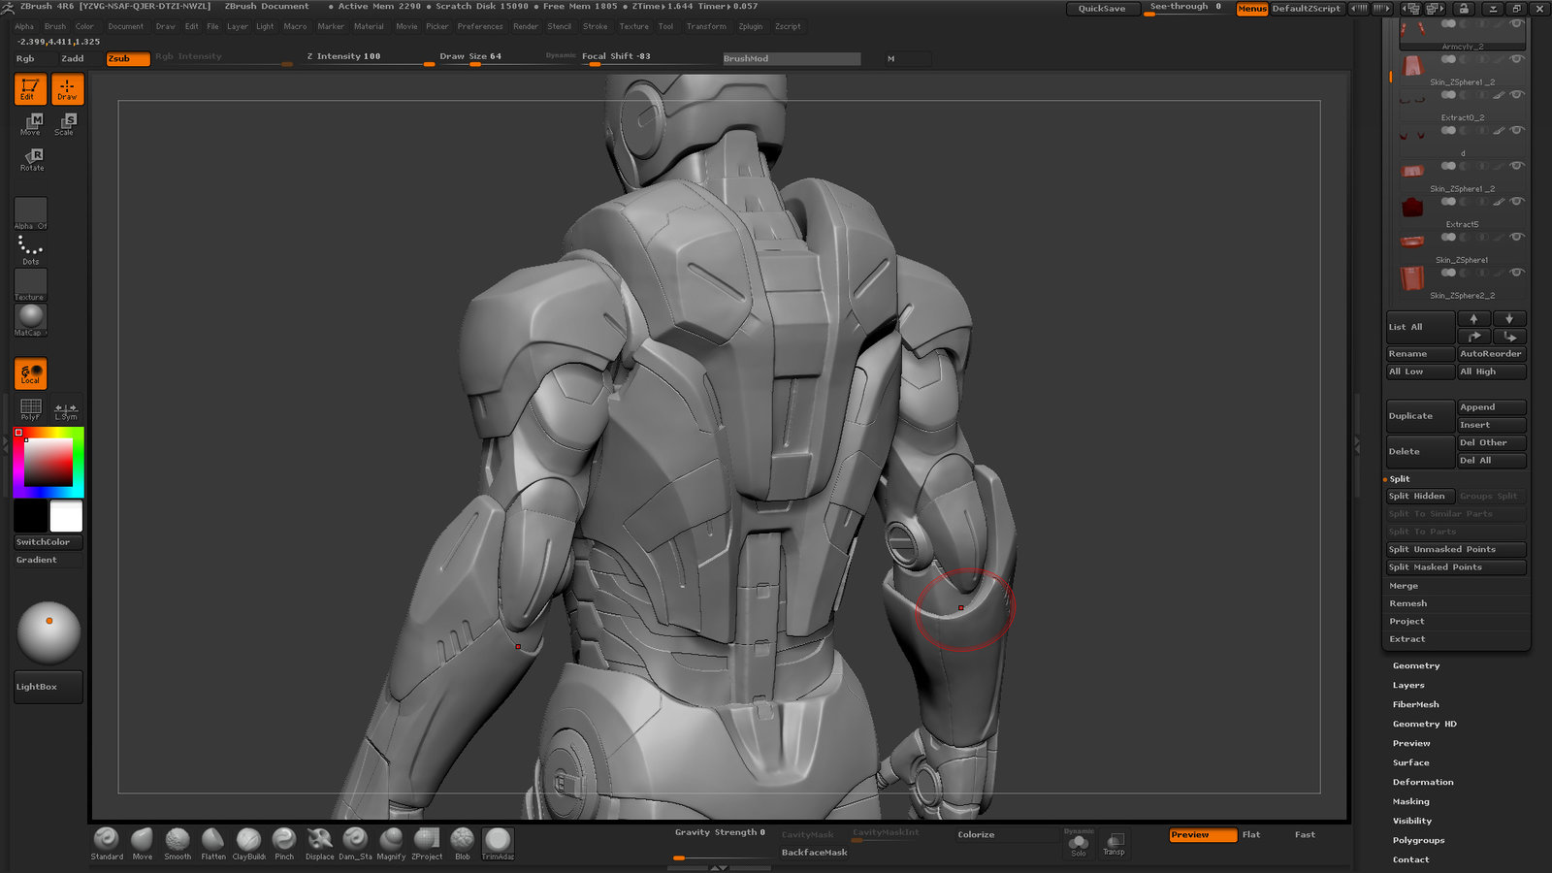
Task: Switch to Scale transform mode
Action: tap(66, 124)
